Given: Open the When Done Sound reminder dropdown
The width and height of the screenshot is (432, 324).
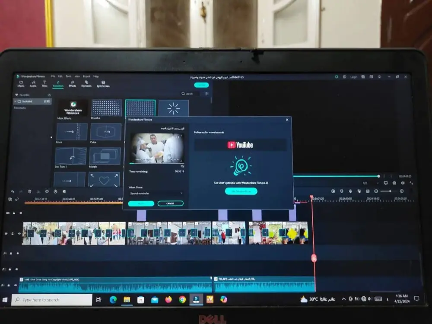Looking at the screenshot, I should pyautogui.click(x=156, y=194).
